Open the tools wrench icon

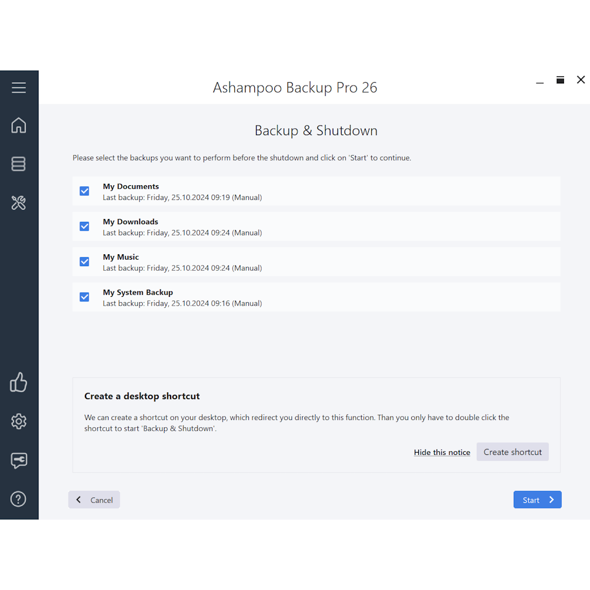[19, 204]
